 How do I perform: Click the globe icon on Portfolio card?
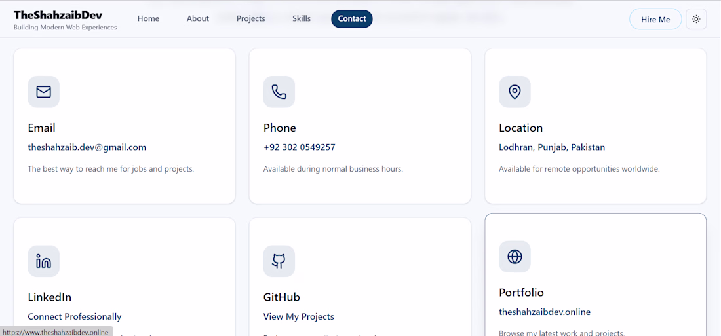(x=515, y=257)
